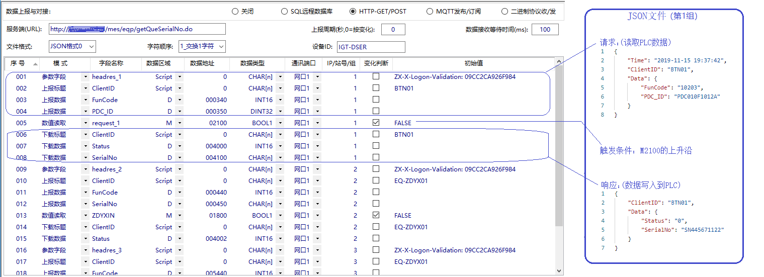Open mode dropdown arrow for row 001
764x277 pixels.
(85, 77)
